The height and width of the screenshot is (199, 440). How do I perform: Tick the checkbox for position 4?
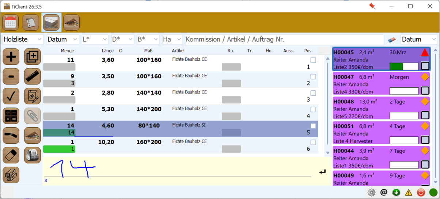click(x=313, y=110)
